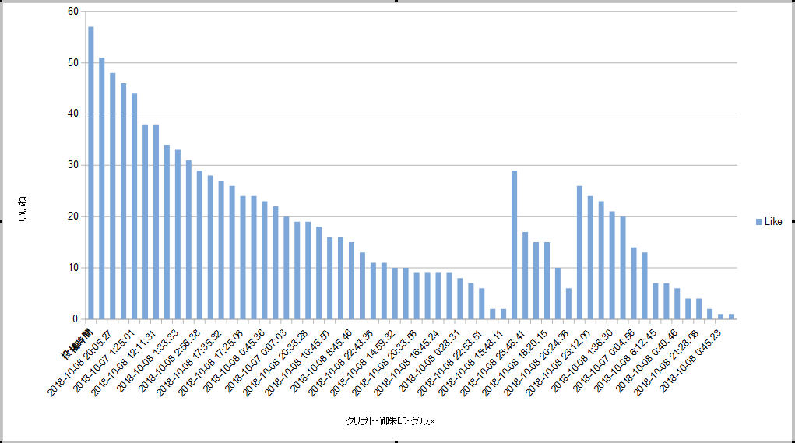The width and height of the screenshot is (795, 443).
Task: Click the blue Like legend marker
Action: click(758, 222)
